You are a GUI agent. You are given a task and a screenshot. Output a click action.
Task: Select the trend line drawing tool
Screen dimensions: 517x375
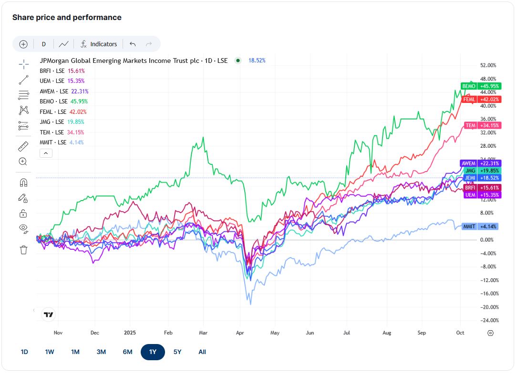[23, 80]
